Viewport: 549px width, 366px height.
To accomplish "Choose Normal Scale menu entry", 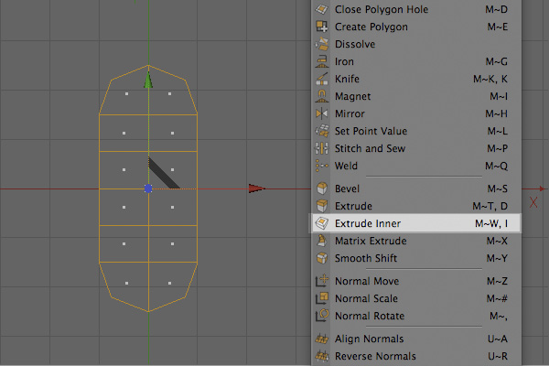I will [416, 298].
